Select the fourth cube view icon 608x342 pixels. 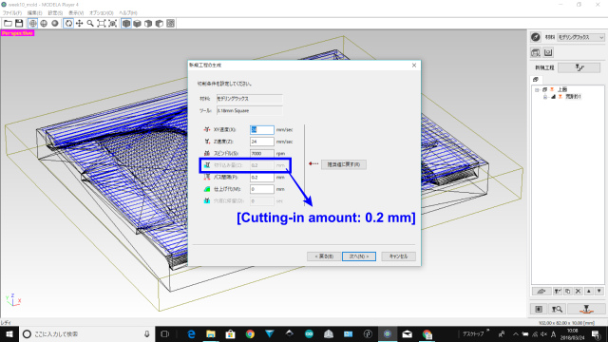[160, 24]
